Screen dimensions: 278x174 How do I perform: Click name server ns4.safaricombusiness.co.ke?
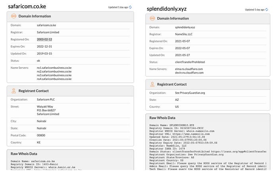(54, 79)
